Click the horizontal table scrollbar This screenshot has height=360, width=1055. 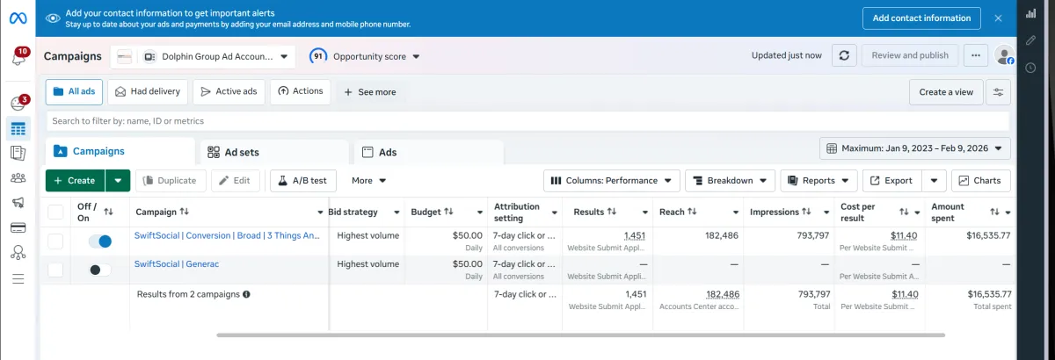point(580,335)
